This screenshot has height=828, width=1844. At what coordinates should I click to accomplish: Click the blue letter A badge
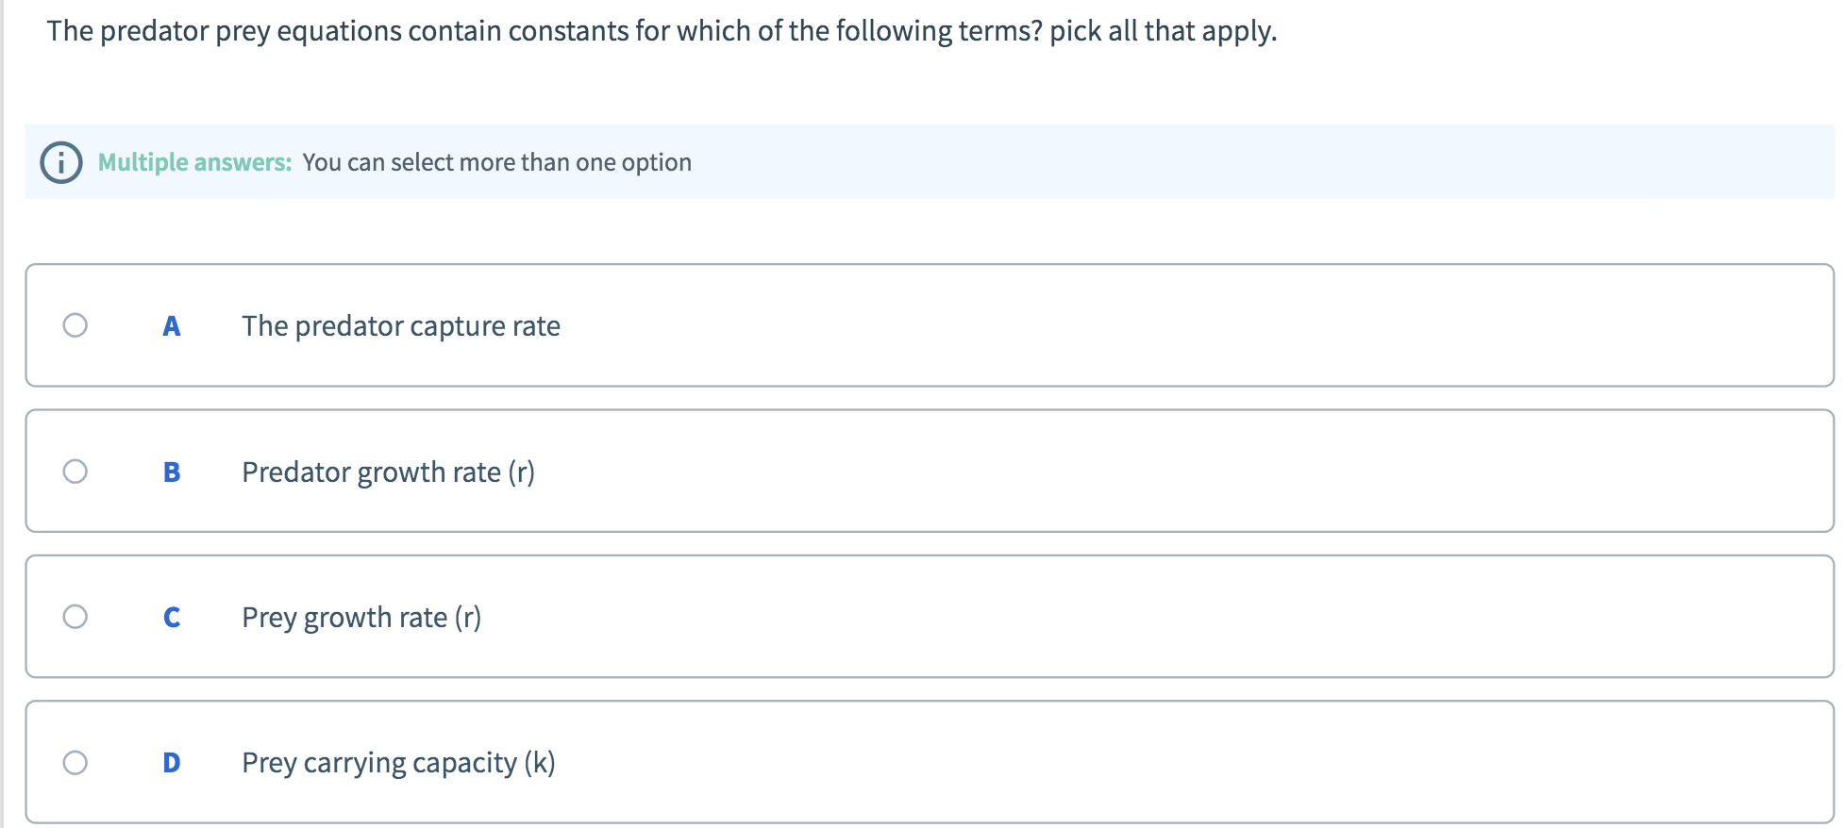coord(171,326)
